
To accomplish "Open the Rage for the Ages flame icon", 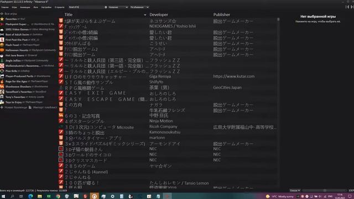I will point(2,81).
